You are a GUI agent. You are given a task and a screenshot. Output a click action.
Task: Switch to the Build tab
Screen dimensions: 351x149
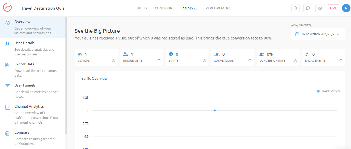click(142, 8)
